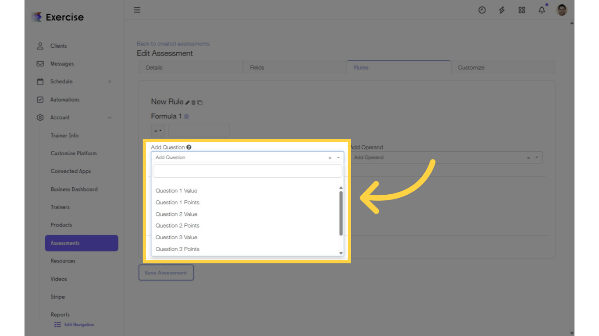Select Question 2 Points from the list
599x336 pixels.
coord(177,225)
